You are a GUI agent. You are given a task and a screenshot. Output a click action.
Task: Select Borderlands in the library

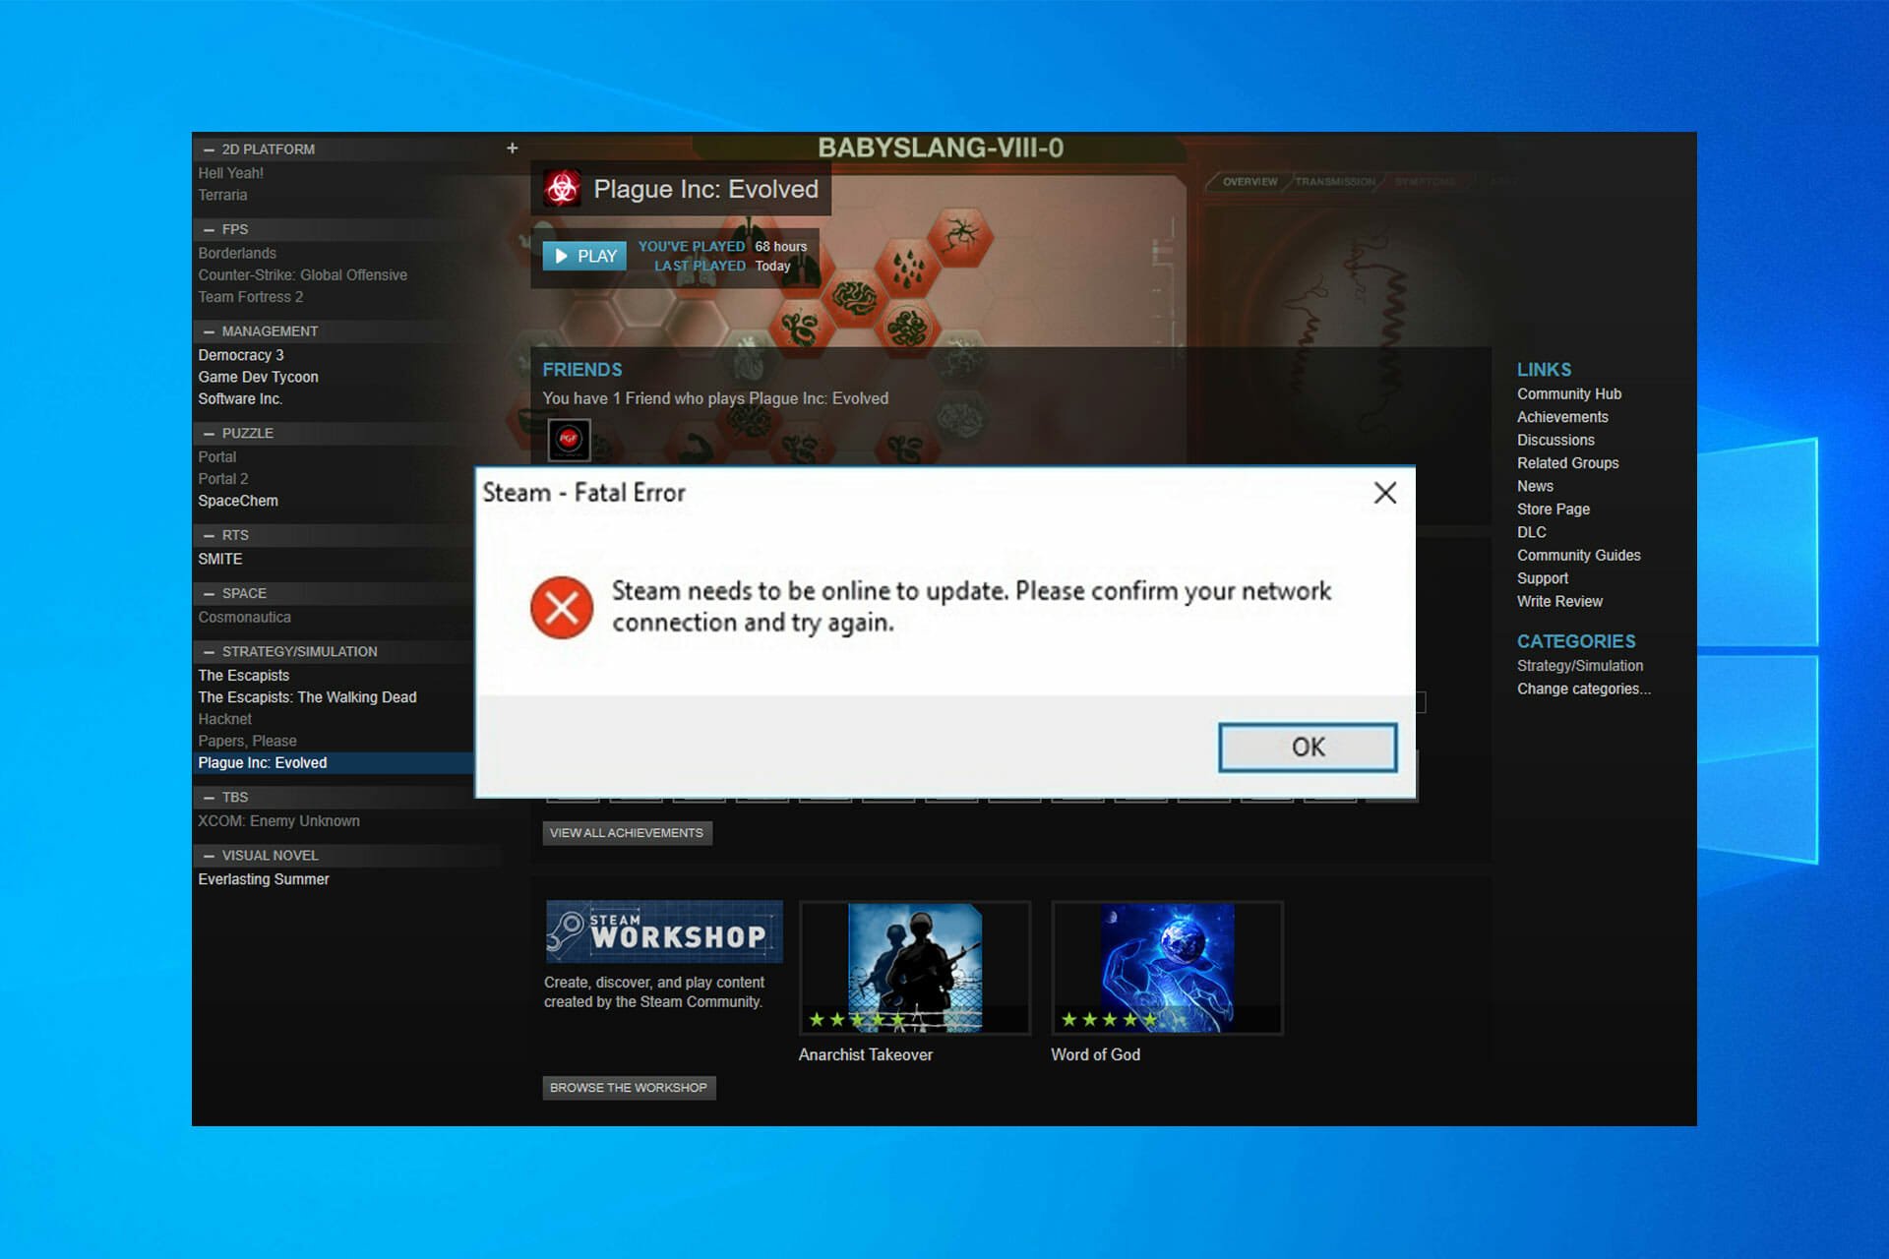[x=237, y=253]
